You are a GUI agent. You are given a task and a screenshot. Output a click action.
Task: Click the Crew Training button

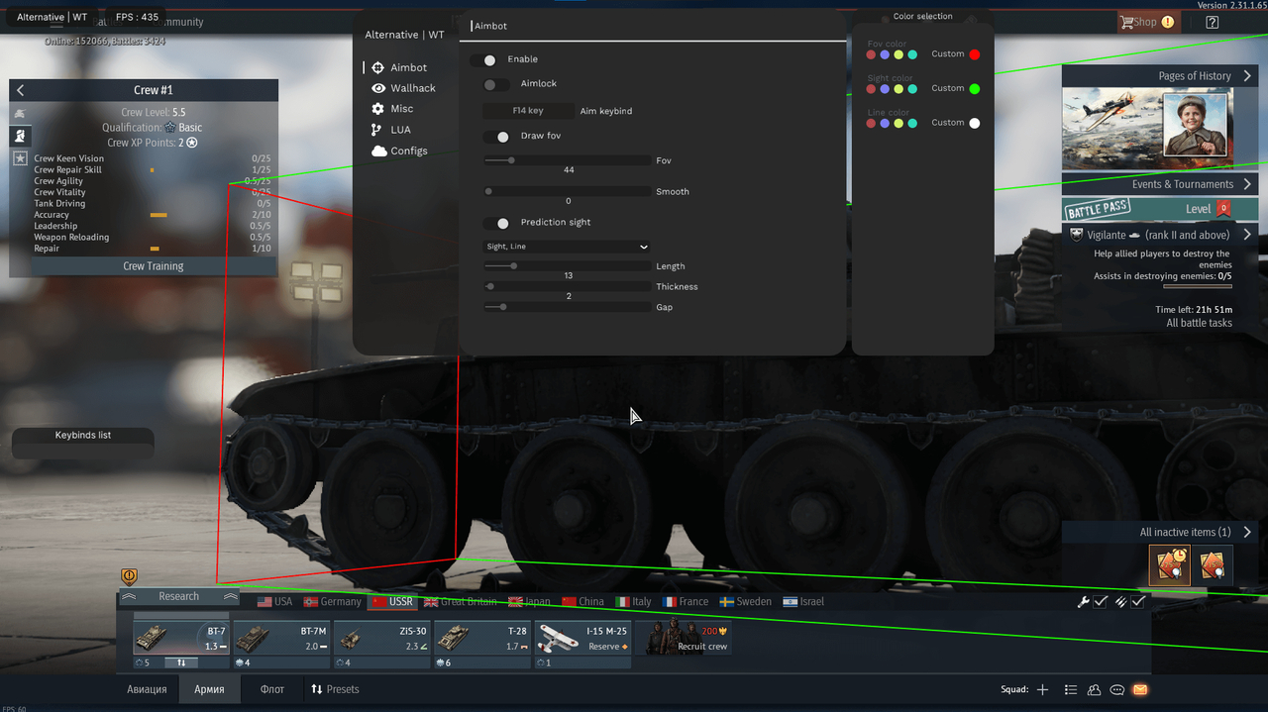[154, 266]
